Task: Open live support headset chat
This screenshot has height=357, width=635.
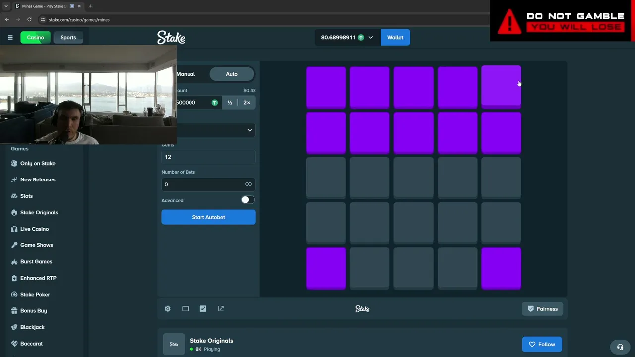Action: coord(620,347)
